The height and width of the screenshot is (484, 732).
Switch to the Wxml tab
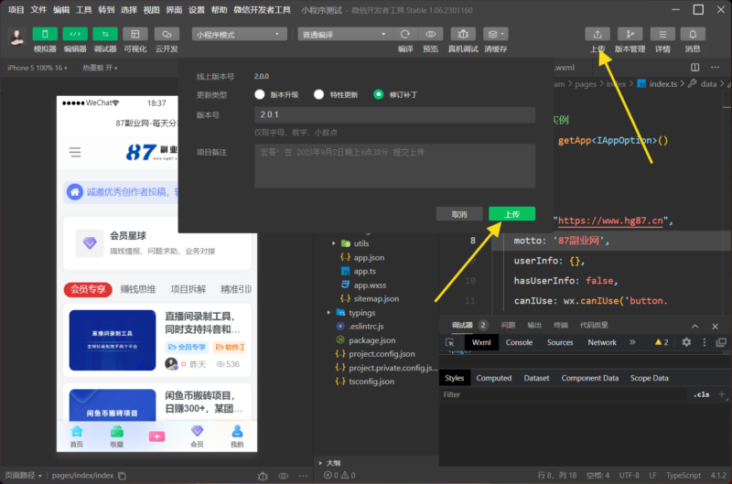[481, 342]
